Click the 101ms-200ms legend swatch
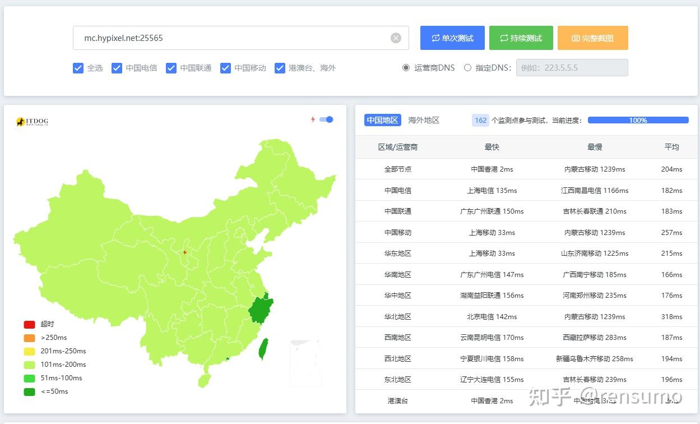This screenshot has width=700, height=424. (x=29, y=365)
